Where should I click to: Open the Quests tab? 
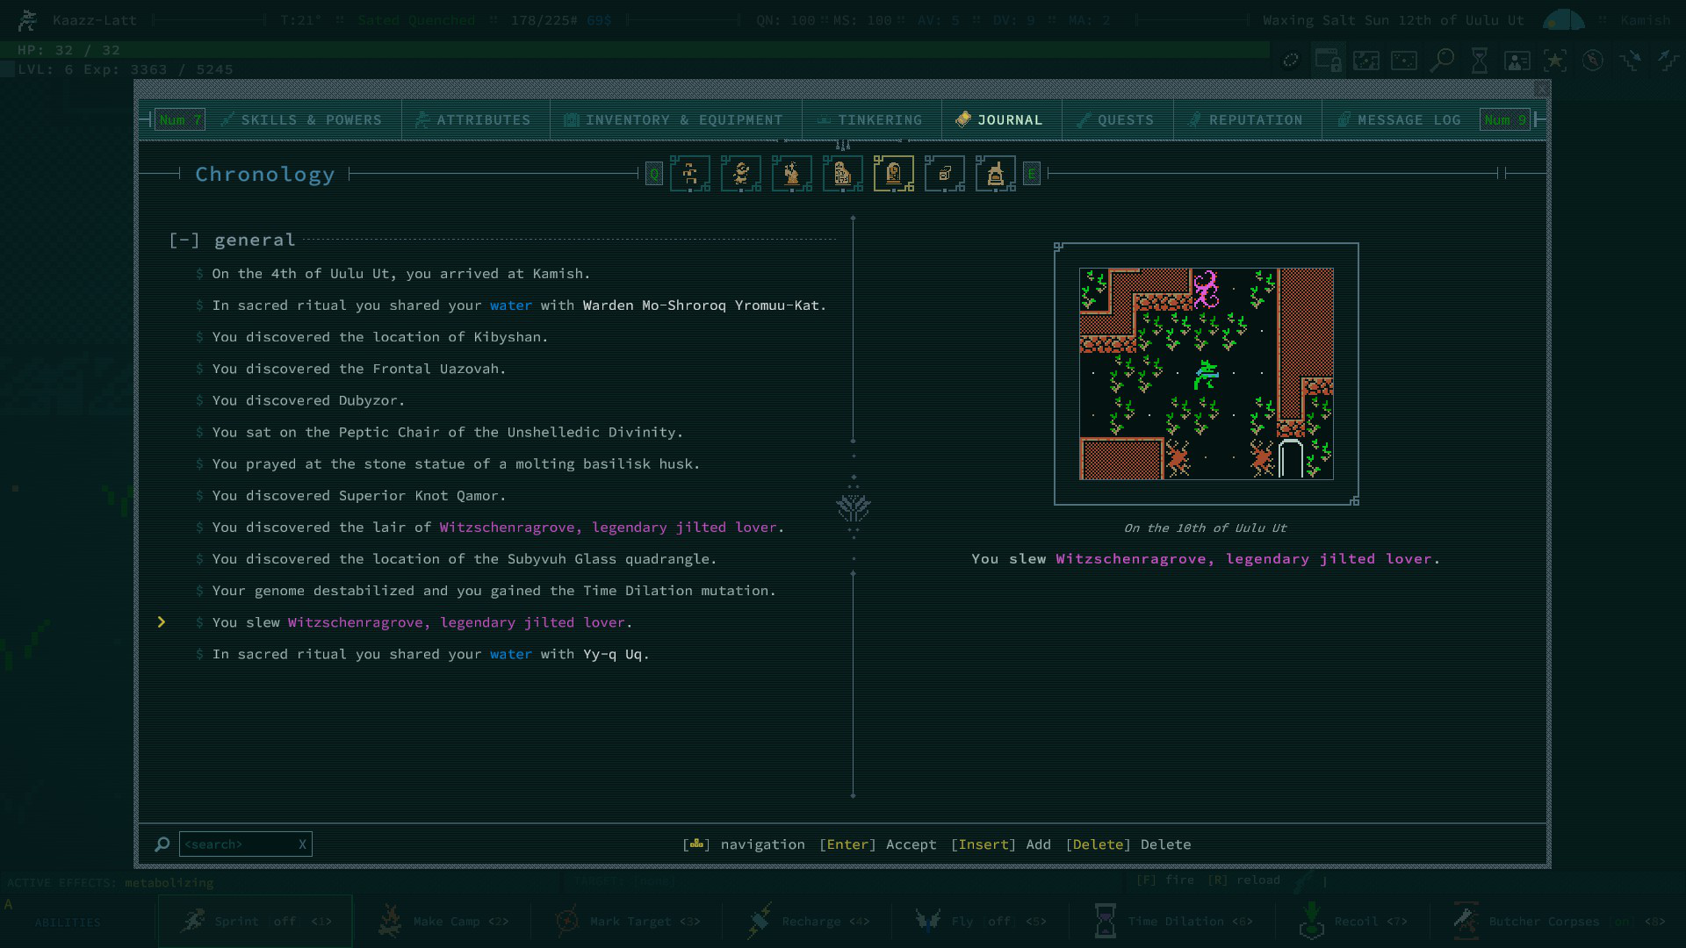click(1116, 120)
